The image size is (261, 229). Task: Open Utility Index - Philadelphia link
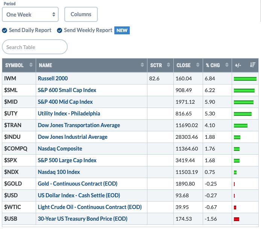click(69, 114)
